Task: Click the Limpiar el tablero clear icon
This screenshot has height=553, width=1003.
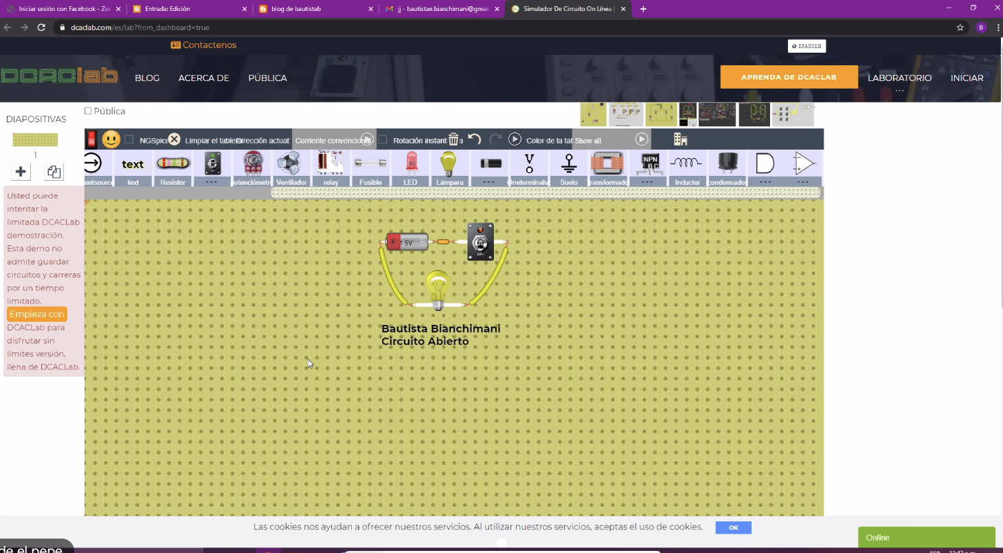Action: (174, 139)
